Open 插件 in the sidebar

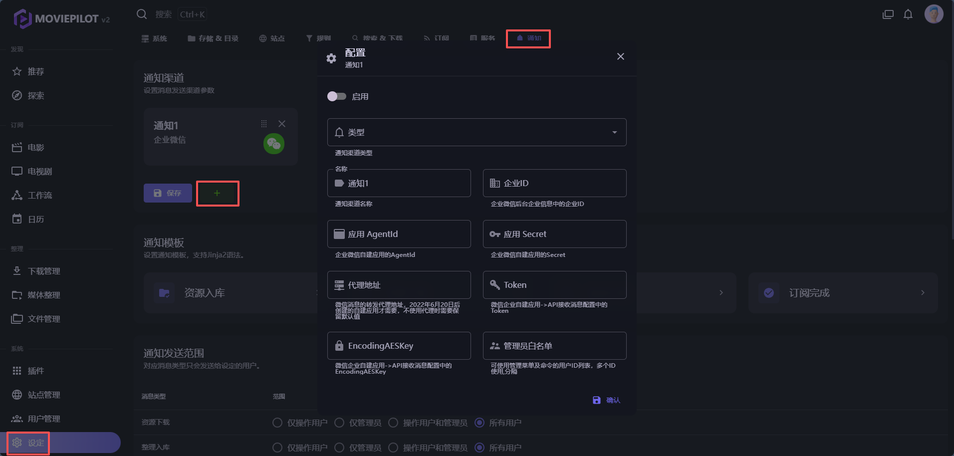click(x=35, y=371)
